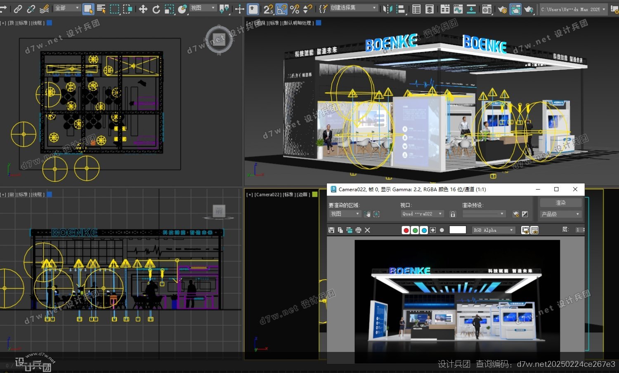The width and height of the screenshot is (619, 373).
Task: Click the Edit Region hand icon
Action: coord(367,214)
